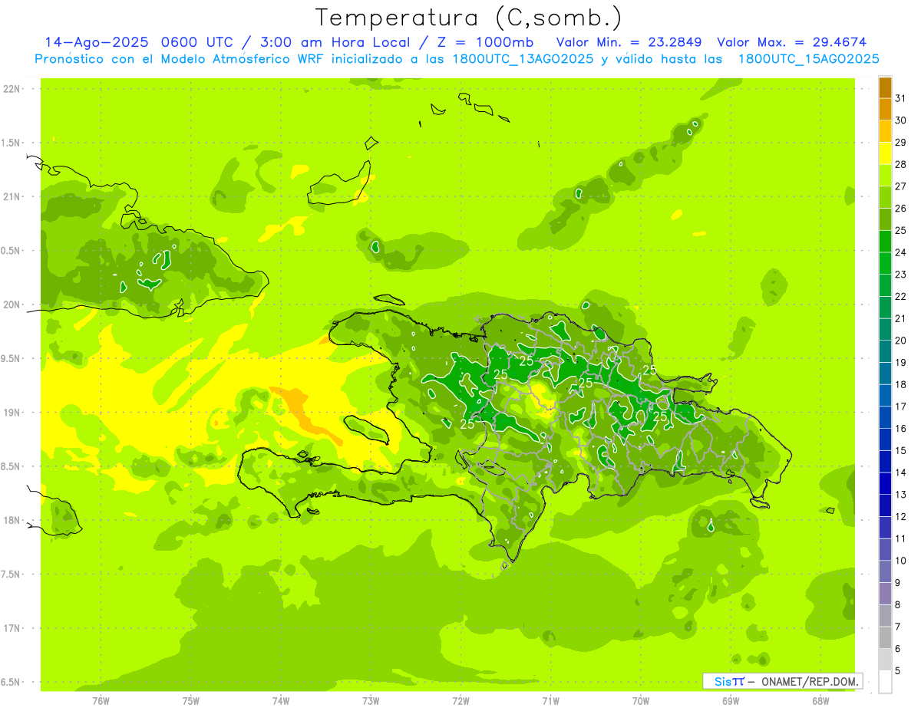Click the dark green legend swatch between 24 and 25
This screenshot has height=711, width=921.
tap(885, 242)
